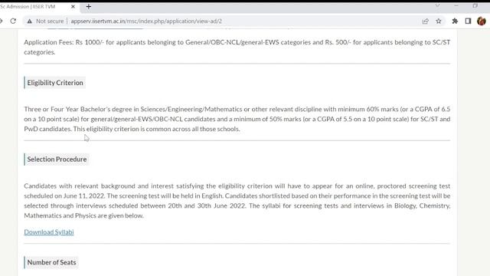Open a new tab with the plus button
The image size is (490, 276).
pos(89,6)
